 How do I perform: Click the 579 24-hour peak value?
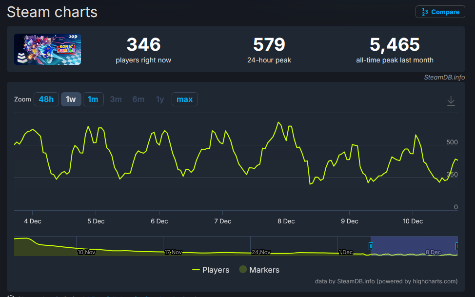pos(269,44)
